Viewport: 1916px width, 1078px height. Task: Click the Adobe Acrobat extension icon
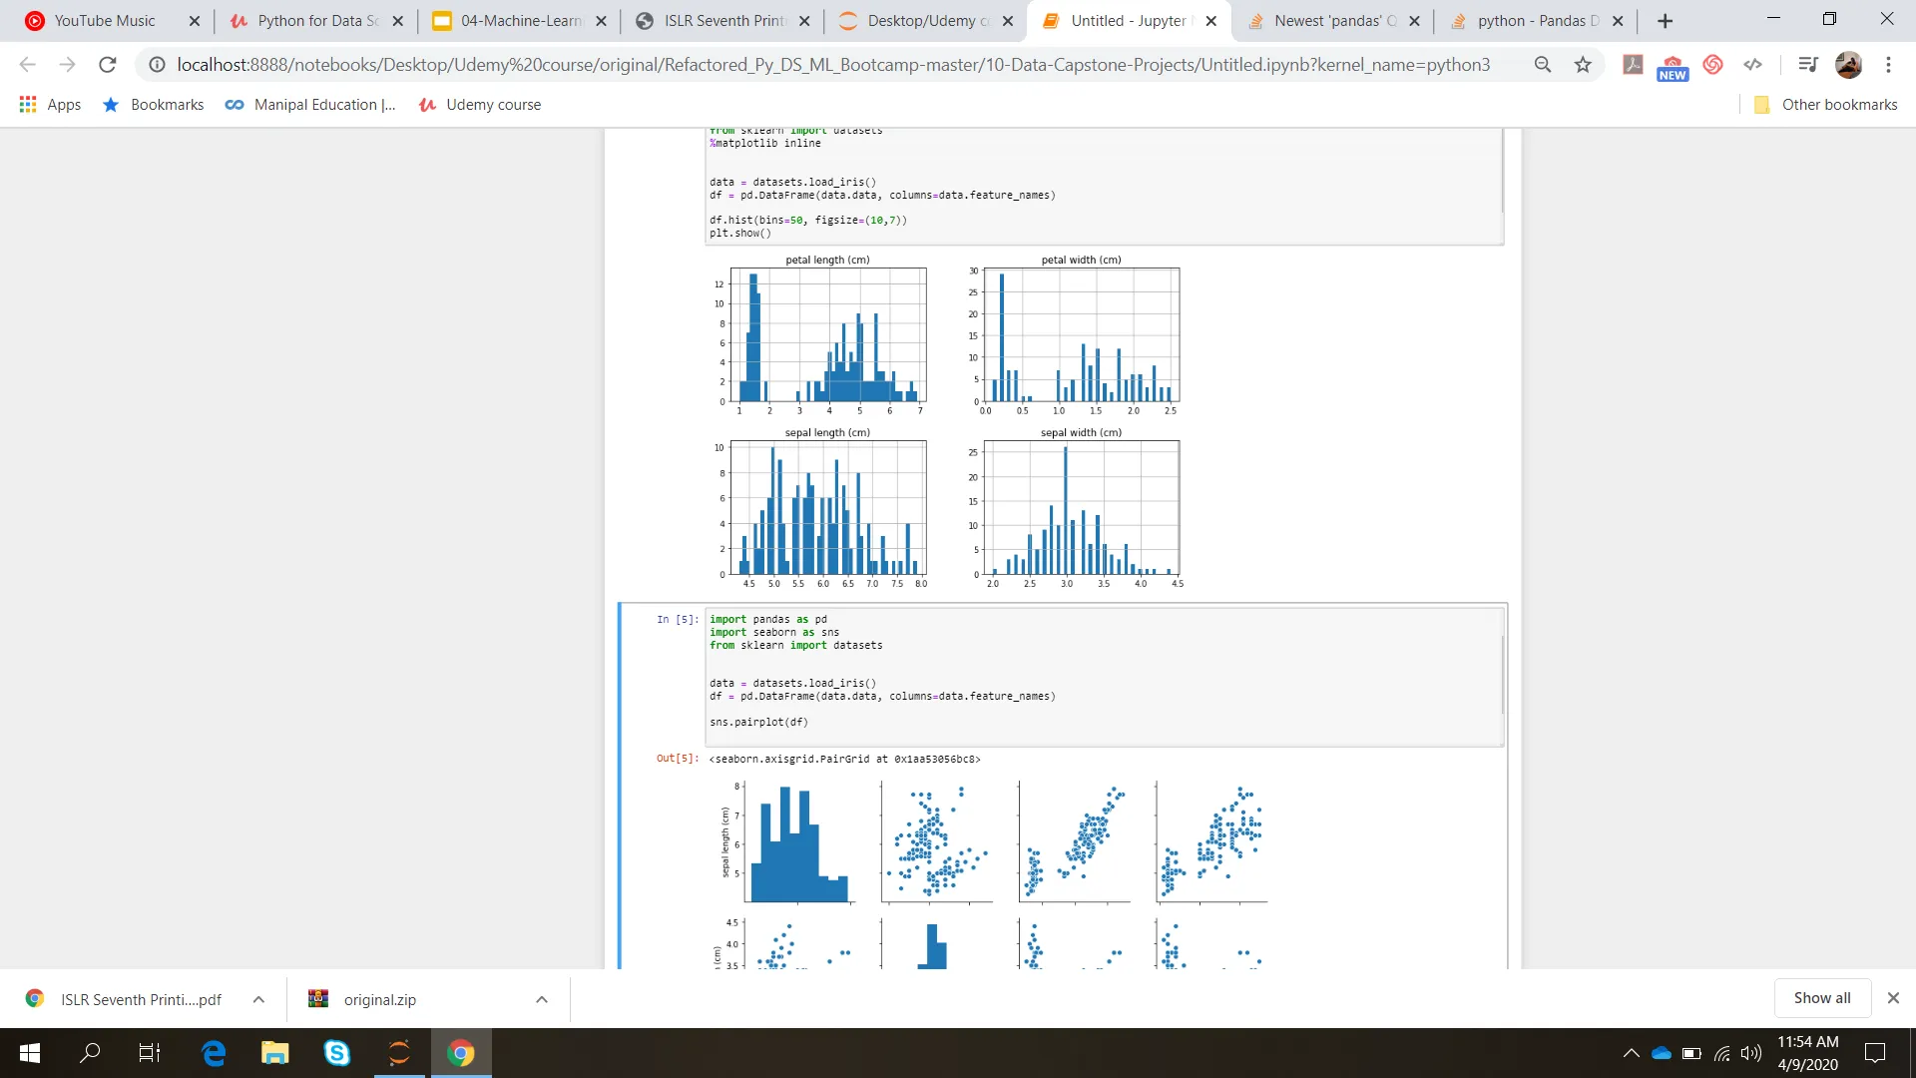pos(1633,65)
